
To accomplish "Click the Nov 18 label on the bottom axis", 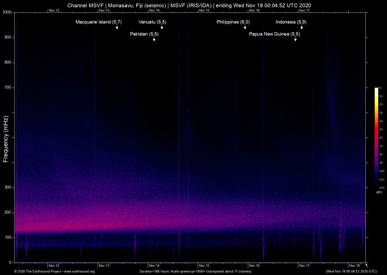I will 355,265.
